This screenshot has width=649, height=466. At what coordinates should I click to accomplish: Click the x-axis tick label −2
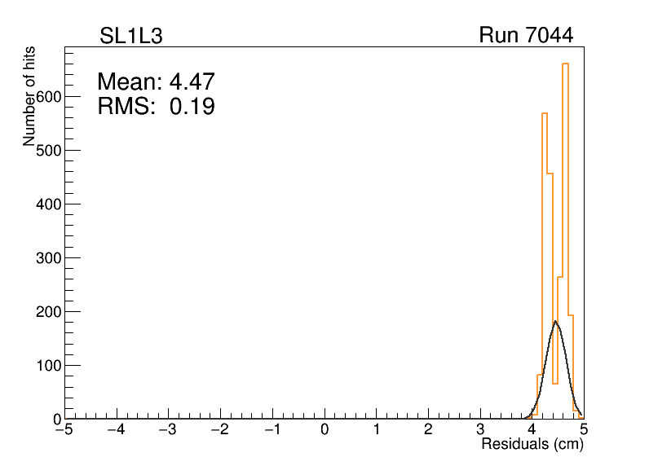pyautogui.click(x=219, y=430)
